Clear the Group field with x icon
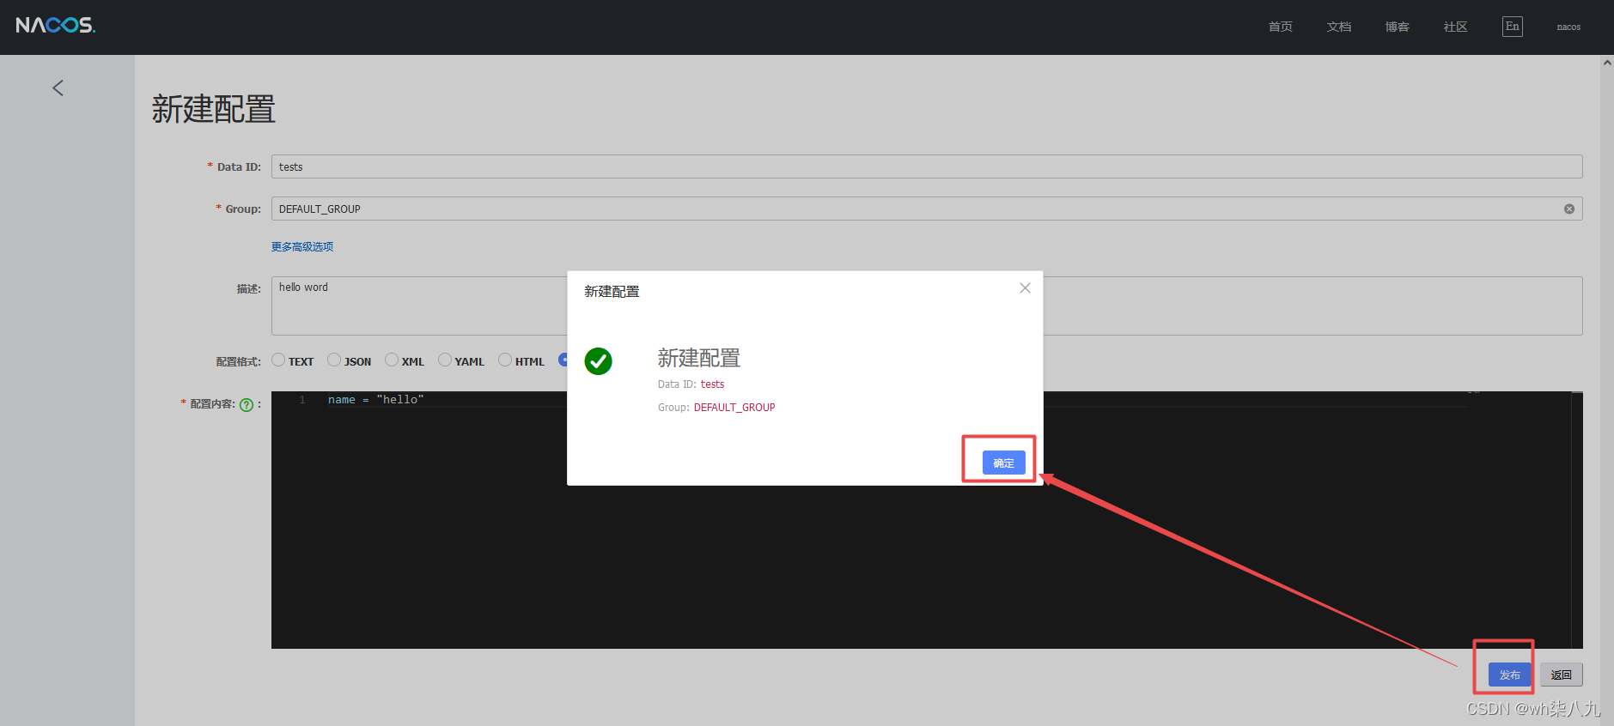The image size is (1614, 726). pyautogui.click(x=1568, y=209)
